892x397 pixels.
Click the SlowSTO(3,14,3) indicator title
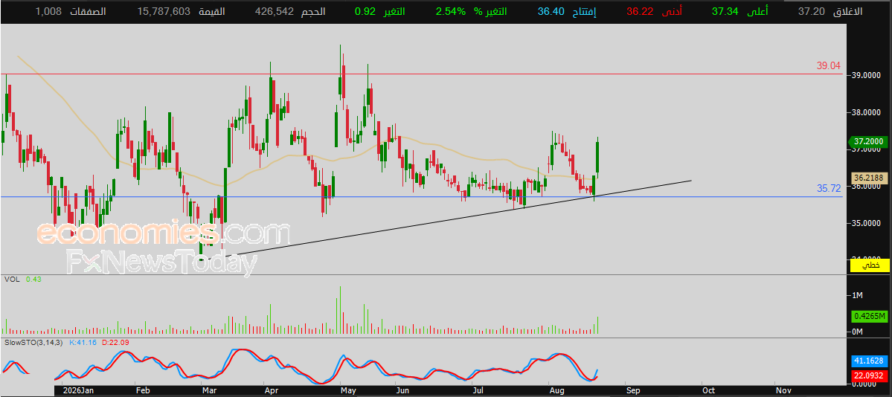pyautogui.click(x=33, y=343)
